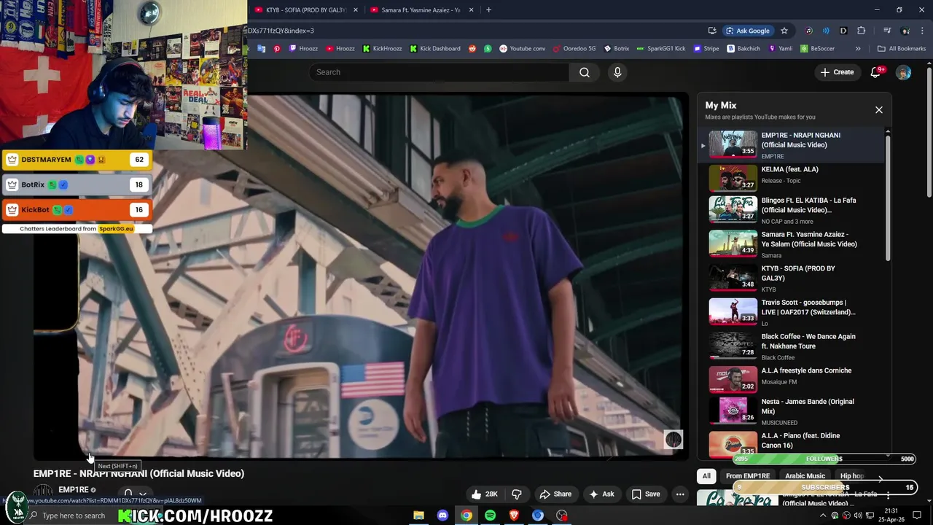Like the video with the thumbs-up button
This screenshot has height=525, width=933.
[x=485, y=494]
